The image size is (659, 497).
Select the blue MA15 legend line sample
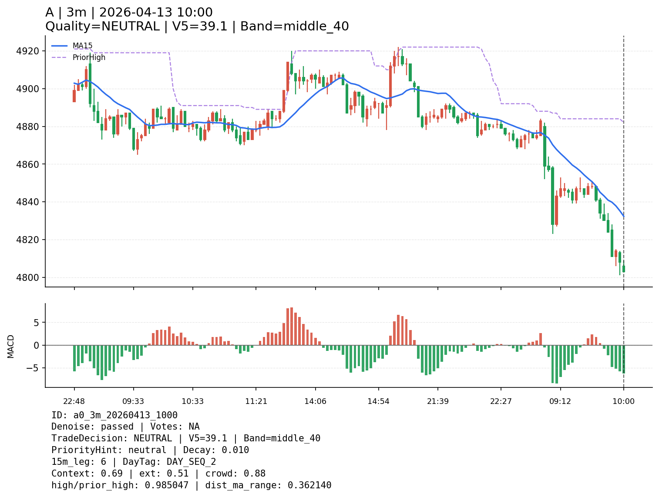(x=60, y=46)
